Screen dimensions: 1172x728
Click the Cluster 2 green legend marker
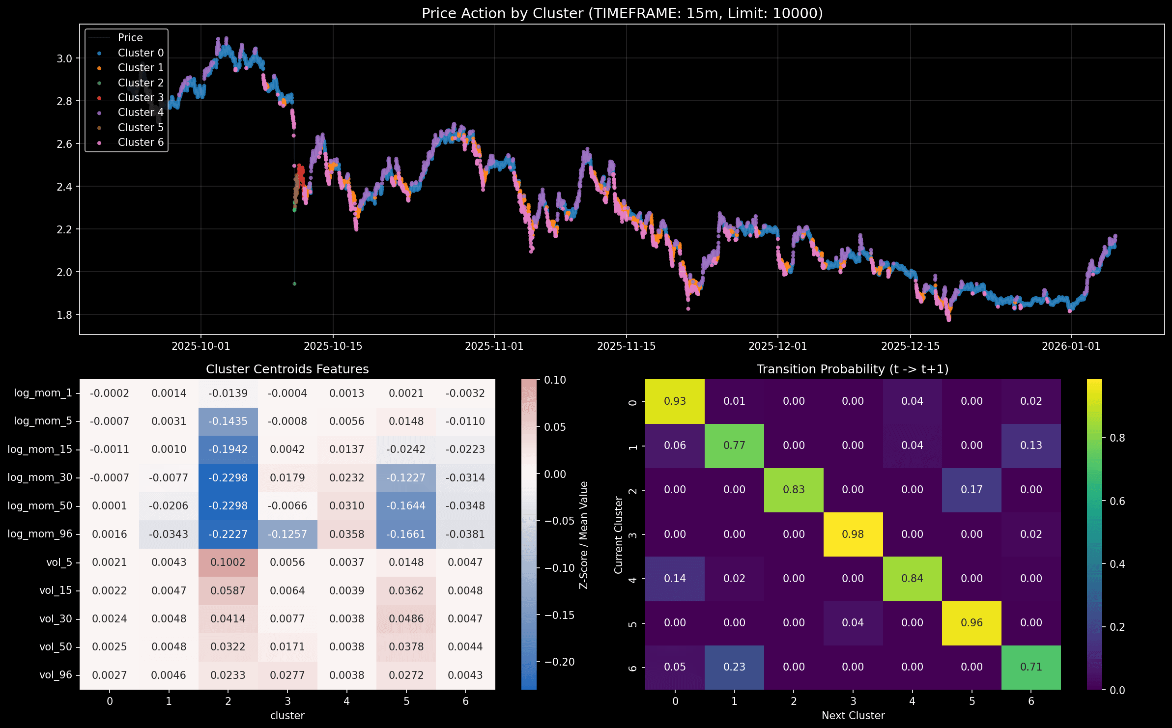pos(99,83)
